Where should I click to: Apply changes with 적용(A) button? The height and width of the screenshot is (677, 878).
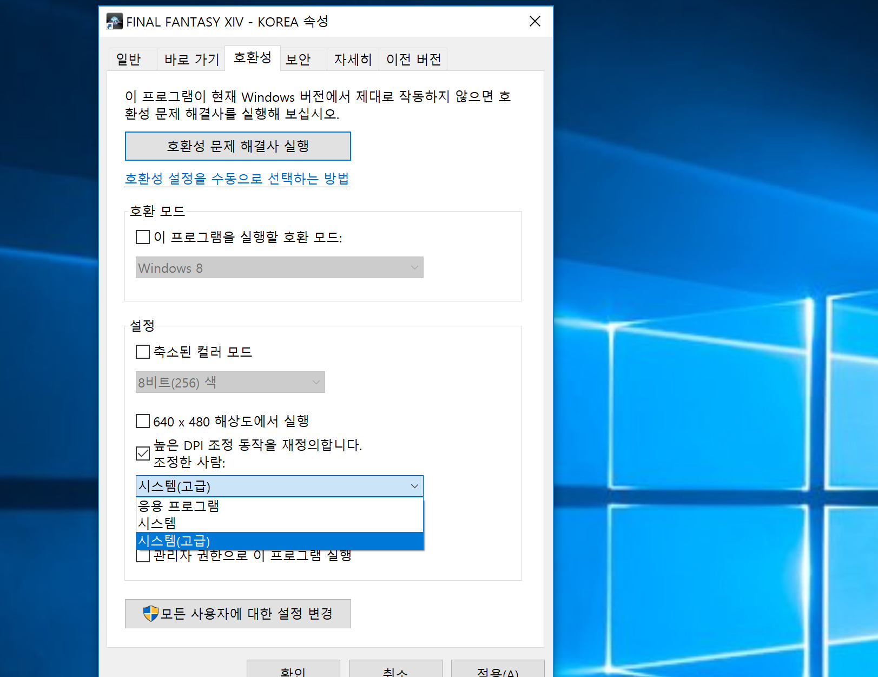498,669
